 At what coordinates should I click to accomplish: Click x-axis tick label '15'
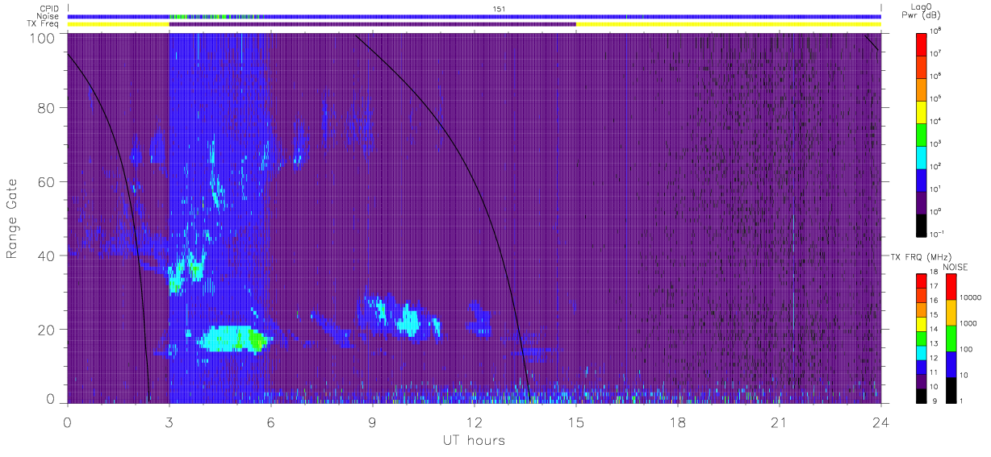pos(575,421)
